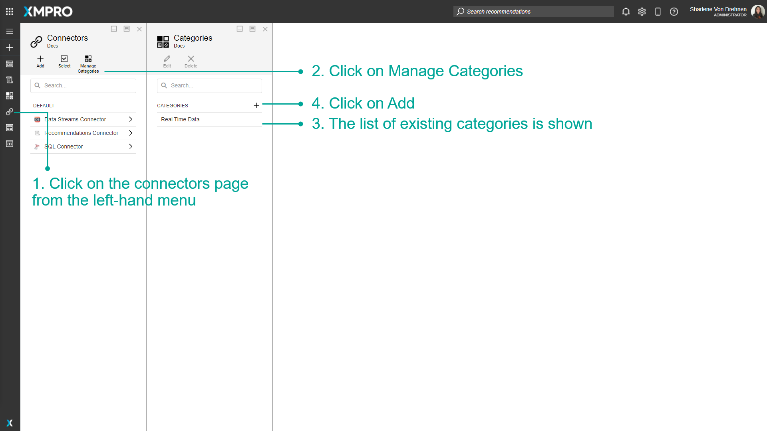Open the Sharlene Von Drehnen profile avatar
Image resolution: width=767 pixels, height=431 pixels.
[x=758, y=12]
